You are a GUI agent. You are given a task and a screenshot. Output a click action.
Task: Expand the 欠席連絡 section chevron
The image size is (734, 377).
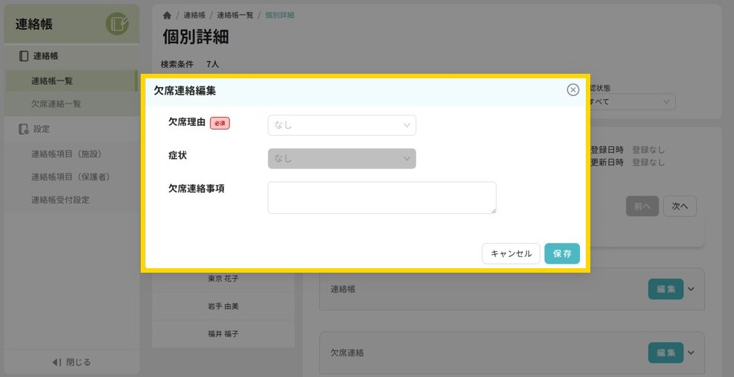click(691, 352)
